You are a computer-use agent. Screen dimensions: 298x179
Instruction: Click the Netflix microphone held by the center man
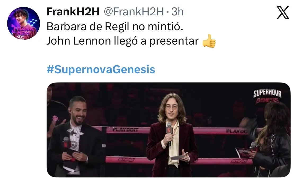169,134
